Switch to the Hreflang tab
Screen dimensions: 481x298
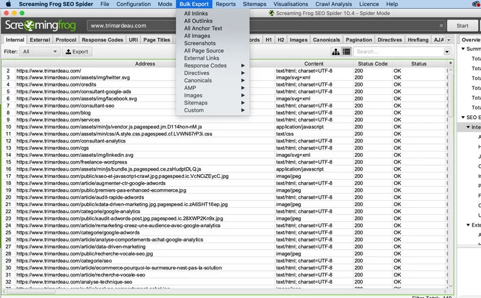point(418,40)
